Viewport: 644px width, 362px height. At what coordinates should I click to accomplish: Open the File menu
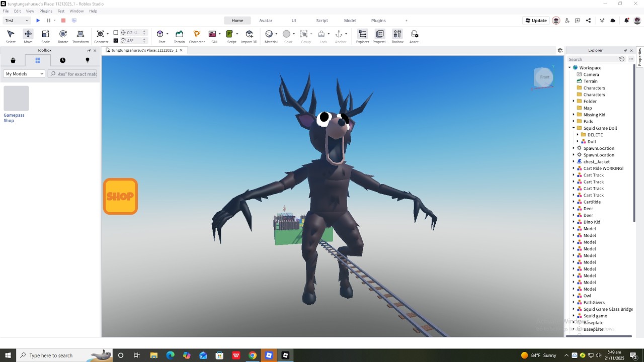click(x=6, y=11)
